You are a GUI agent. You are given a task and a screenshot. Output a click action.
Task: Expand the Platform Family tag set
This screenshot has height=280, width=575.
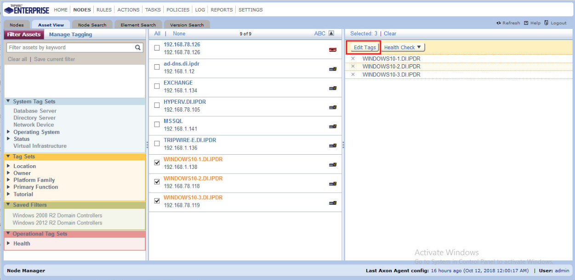(x=9, y=180)
